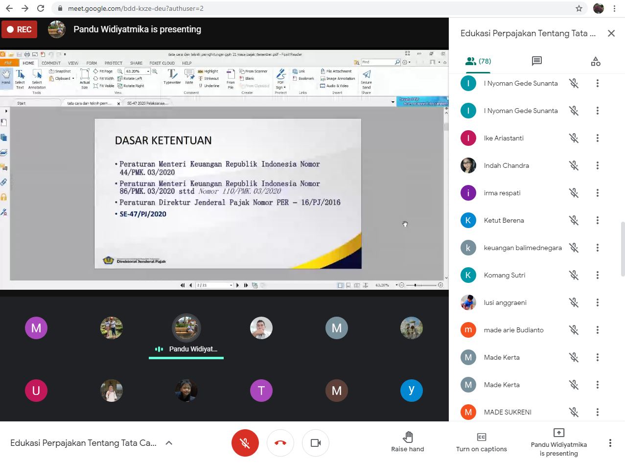Hang up with the red leave-call button
Screen dimensions: 625x463
(x=280, y=443)
